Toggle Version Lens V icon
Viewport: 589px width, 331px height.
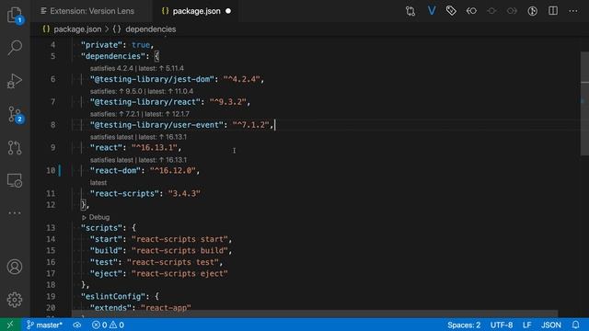[x=432, y=11]
